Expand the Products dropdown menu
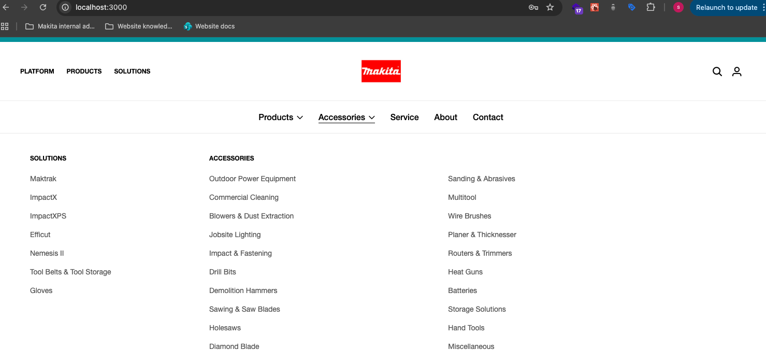Image resolution: width=766 pixels, height=350 pixels. (281, 117)
